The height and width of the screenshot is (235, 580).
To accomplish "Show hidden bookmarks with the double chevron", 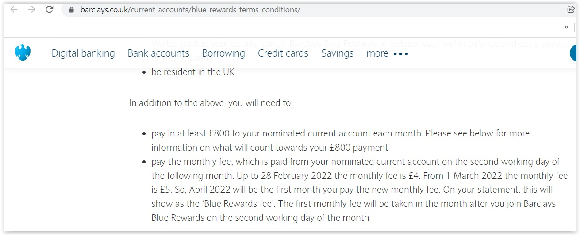I will click(566, 27).
